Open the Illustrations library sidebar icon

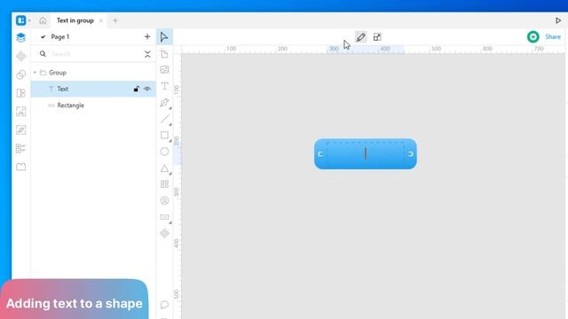[x=21, y=130]
